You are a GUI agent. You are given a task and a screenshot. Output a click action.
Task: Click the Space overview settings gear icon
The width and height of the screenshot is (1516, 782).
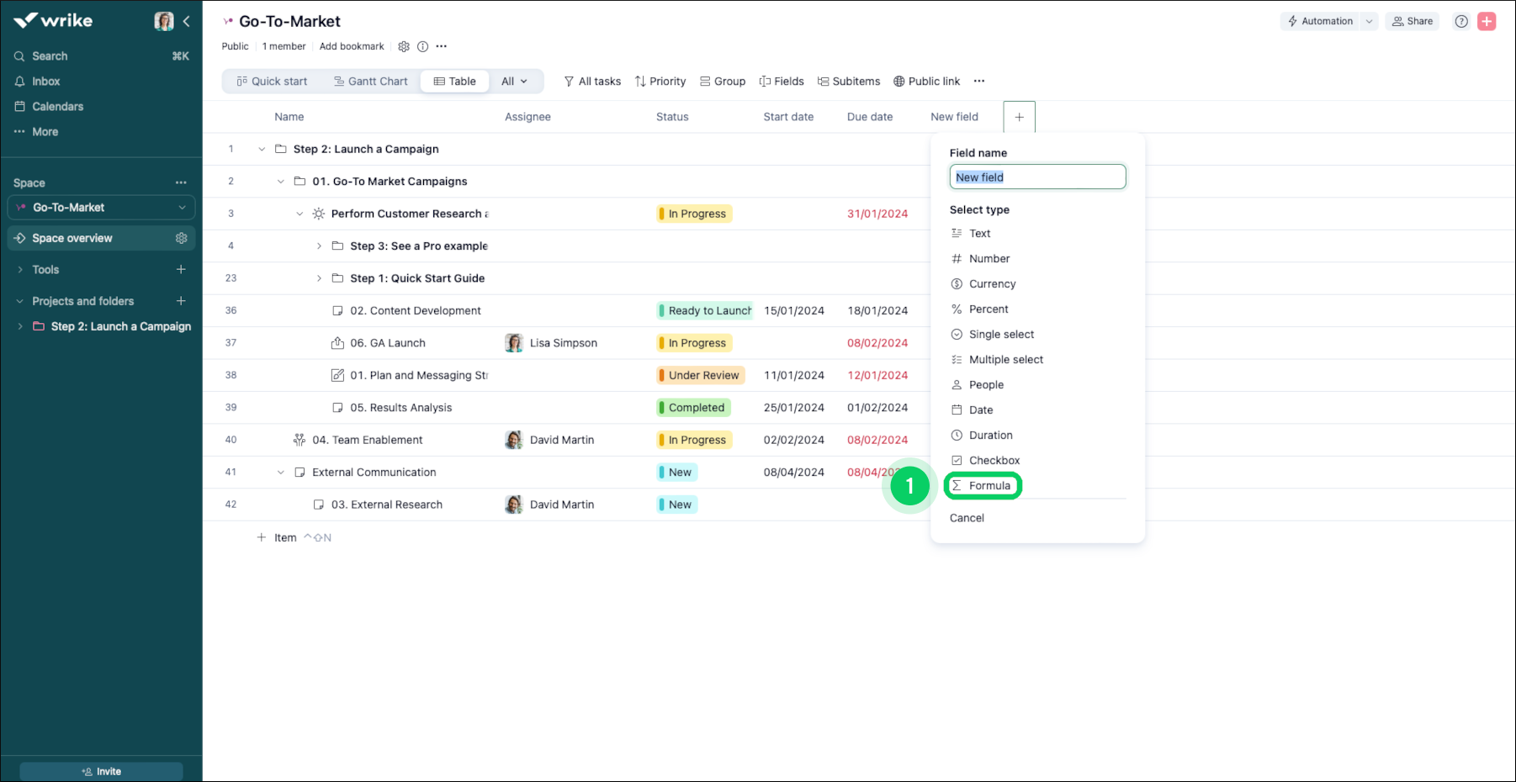coord(181,238)
